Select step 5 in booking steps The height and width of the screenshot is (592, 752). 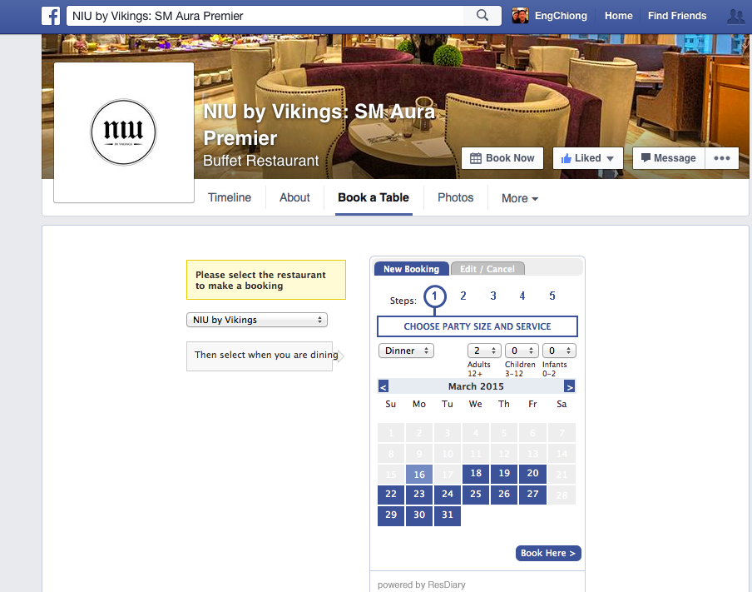point(552,296)
